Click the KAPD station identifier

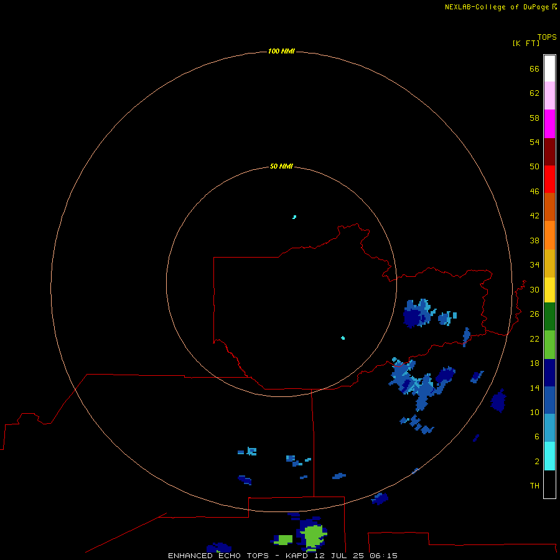[x=296, y=556]
